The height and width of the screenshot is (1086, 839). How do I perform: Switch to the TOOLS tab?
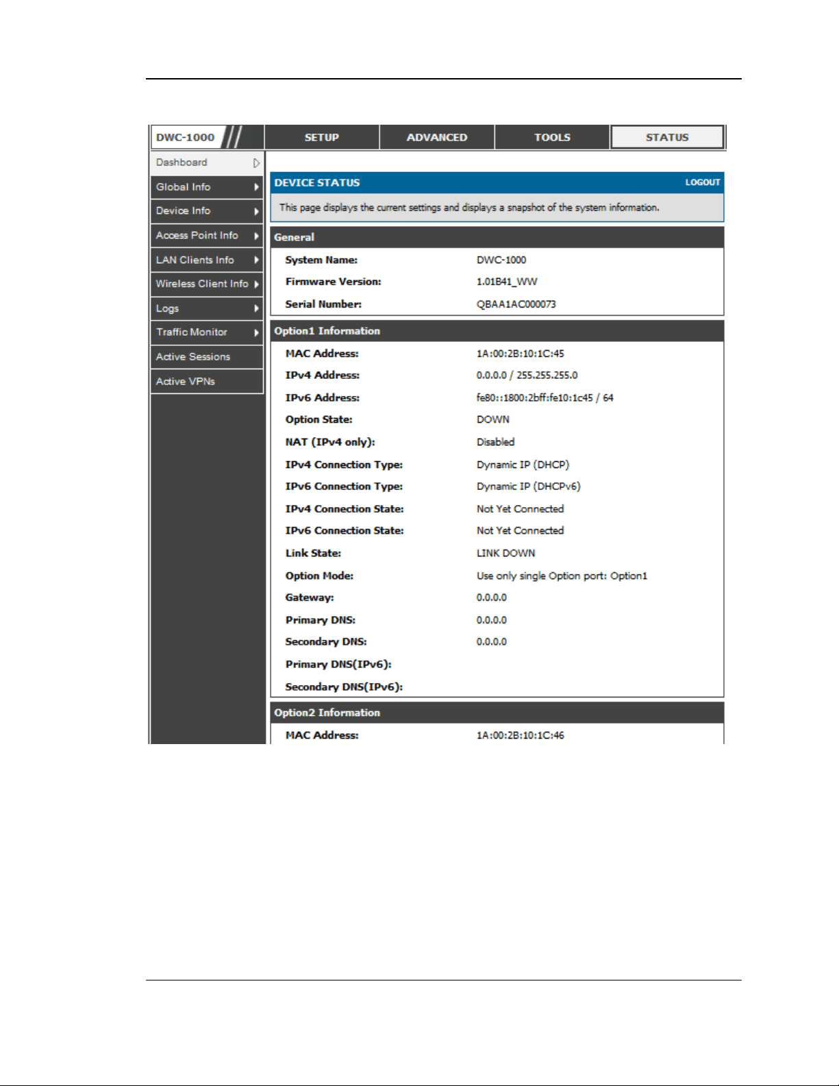coord(552,137)
